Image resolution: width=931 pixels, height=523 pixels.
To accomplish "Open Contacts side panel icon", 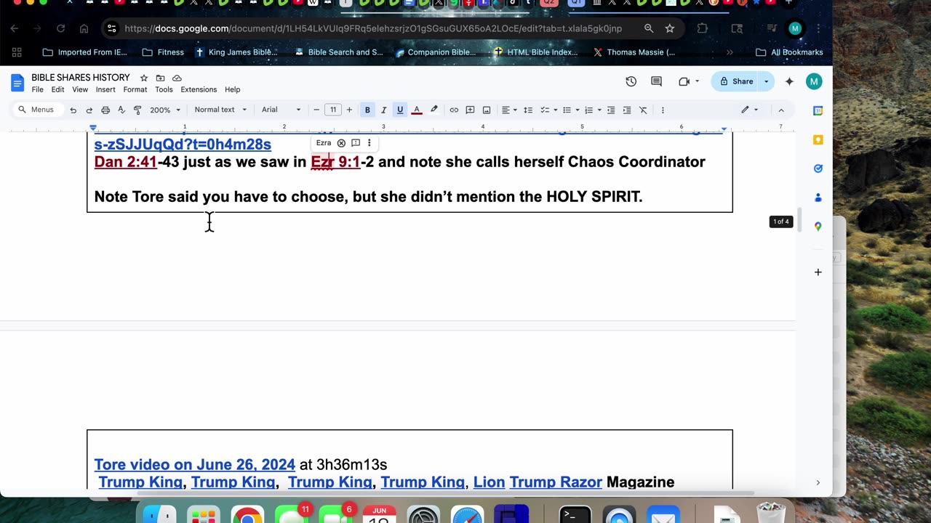I will (818, 198).
